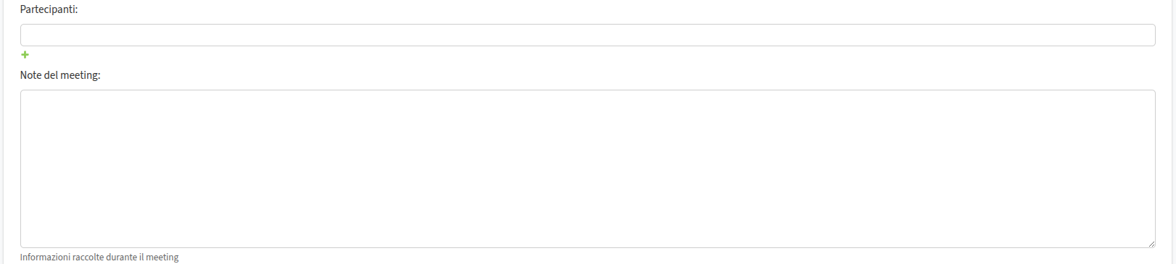
Task: Click the 'Note del meeting:' heading text
Action: tap(60, 75)
